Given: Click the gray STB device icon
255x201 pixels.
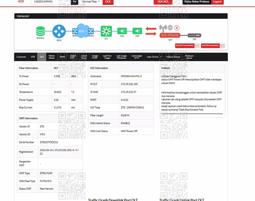Looking at the screenshot, I should pos(194,35).
